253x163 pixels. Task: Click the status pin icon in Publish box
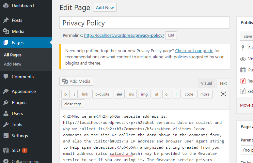point(243,48)
